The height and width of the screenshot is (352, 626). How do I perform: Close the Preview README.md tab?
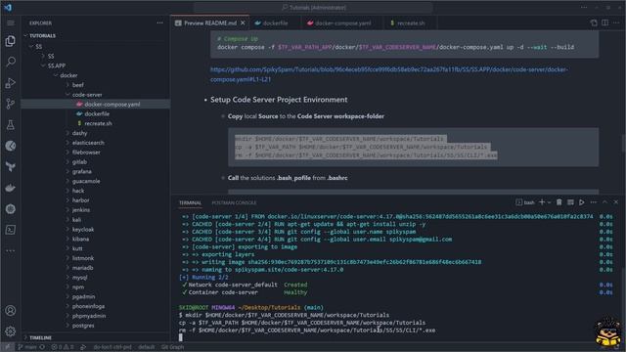click(243, 23)
